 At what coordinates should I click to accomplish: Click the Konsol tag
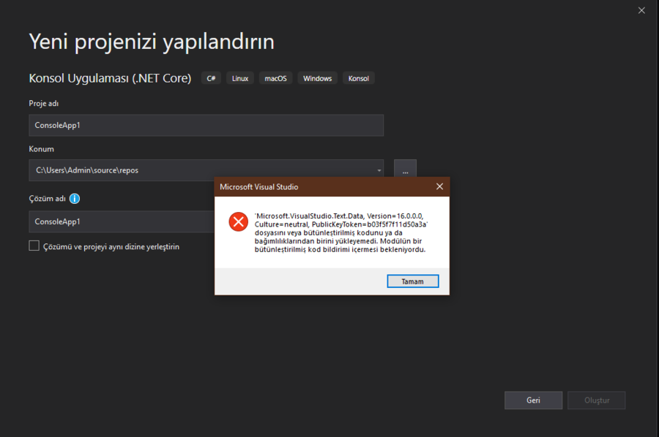click(x=359, y=78)
